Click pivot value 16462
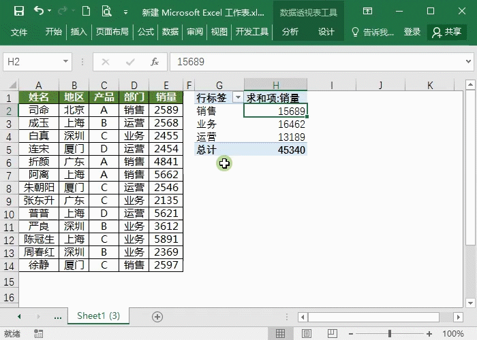 pyautogui.click(x=275, y=124)
